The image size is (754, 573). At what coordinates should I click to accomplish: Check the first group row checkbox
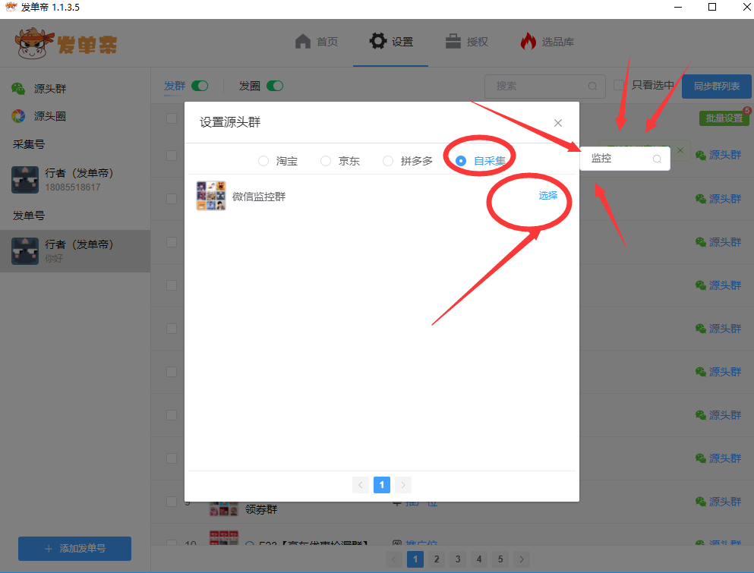click(172, 156)
